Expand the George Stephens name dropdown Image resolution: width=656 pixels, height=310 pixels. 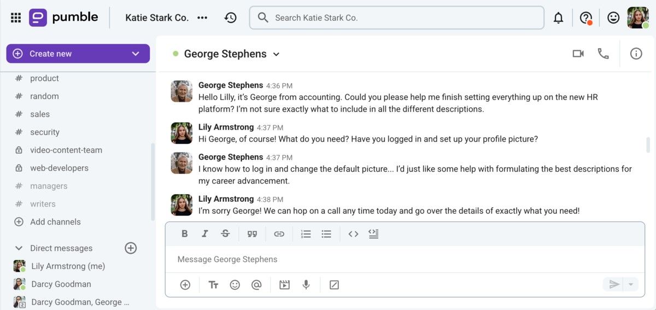click(x=276, y=54)
